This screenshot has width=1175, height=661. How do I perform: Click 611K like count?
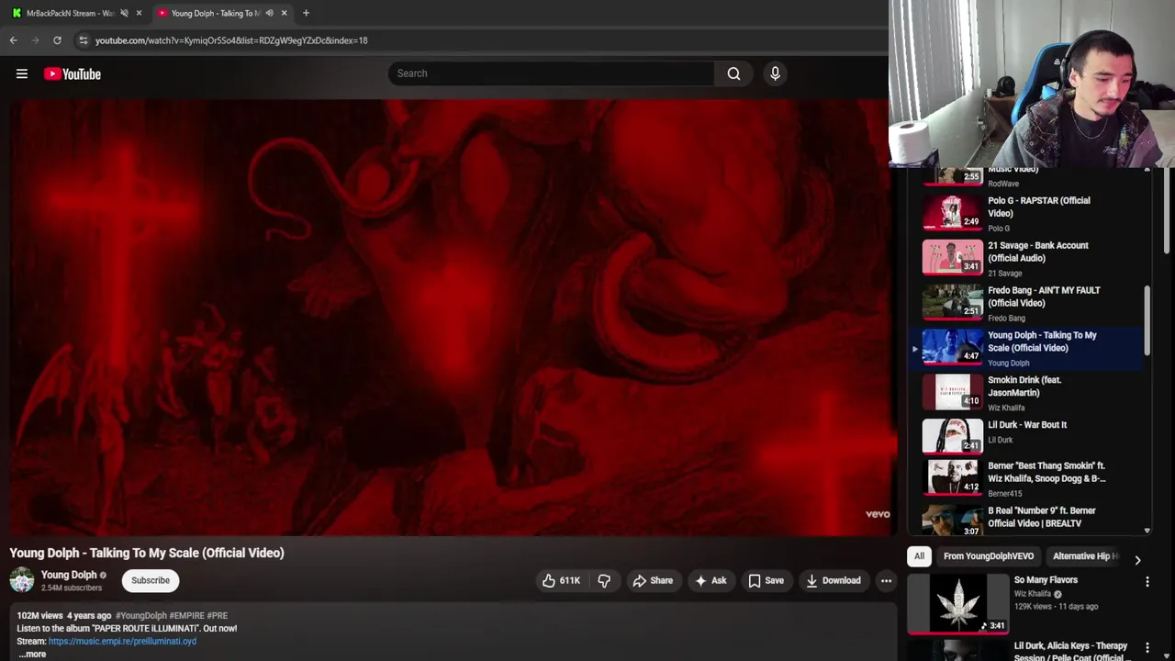click(x=570, y=580)
